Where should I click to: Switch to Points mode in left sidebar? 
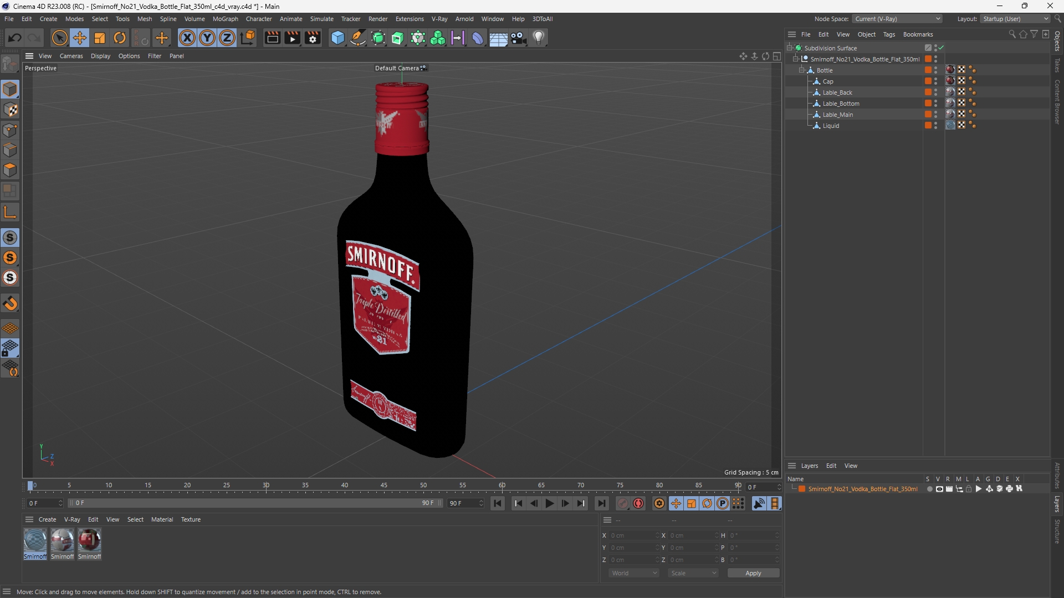[10, 130]
